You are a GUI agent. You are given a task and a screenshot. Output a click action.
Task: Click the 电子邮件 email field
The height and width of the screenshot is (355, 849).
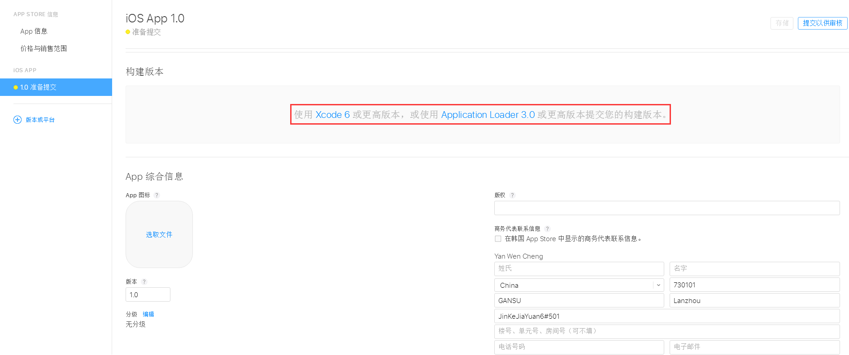tap(755, 347)
